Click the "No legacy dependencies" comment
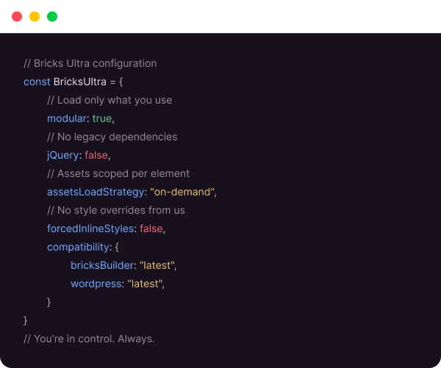This screenshot has height=368, width=441. tap(112, 137)
